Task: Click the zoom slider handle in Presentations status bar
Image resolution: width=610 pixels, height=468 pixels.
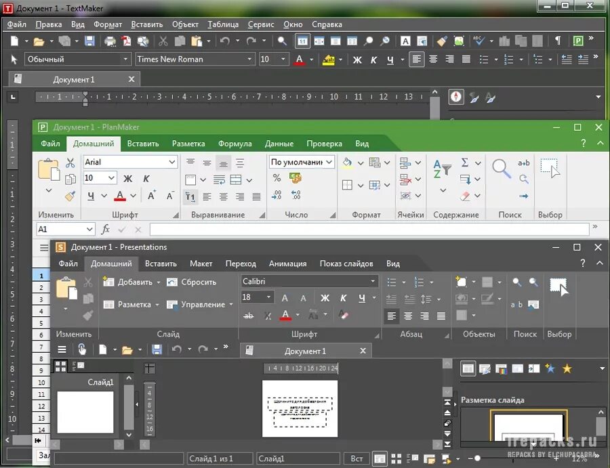Action: coord(477,459)
